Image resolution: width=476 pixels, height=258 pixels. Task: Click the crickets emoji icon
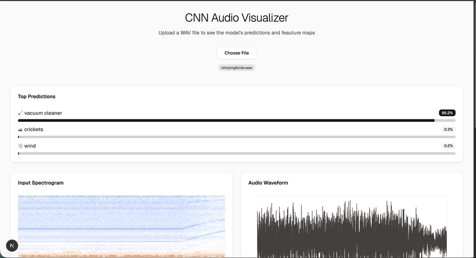(x=20, y=130)
